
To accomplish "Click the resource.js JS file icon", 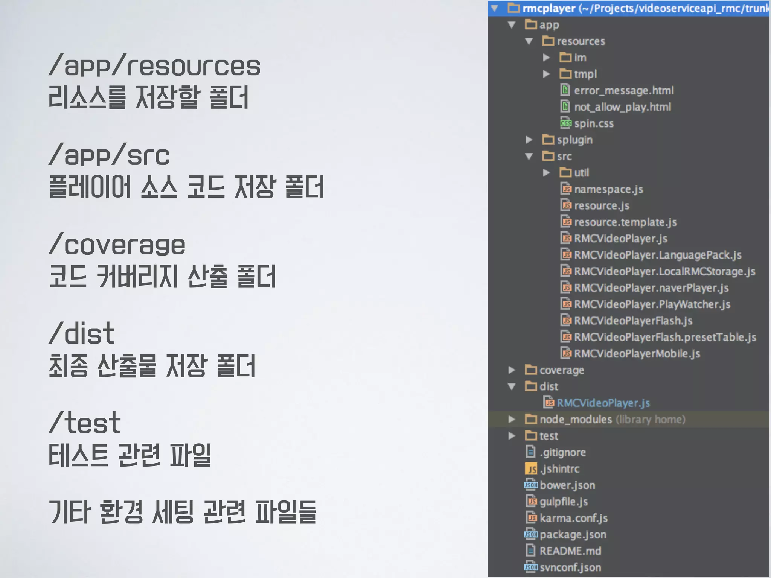I will pyautogui.click(x=566, y=205).
